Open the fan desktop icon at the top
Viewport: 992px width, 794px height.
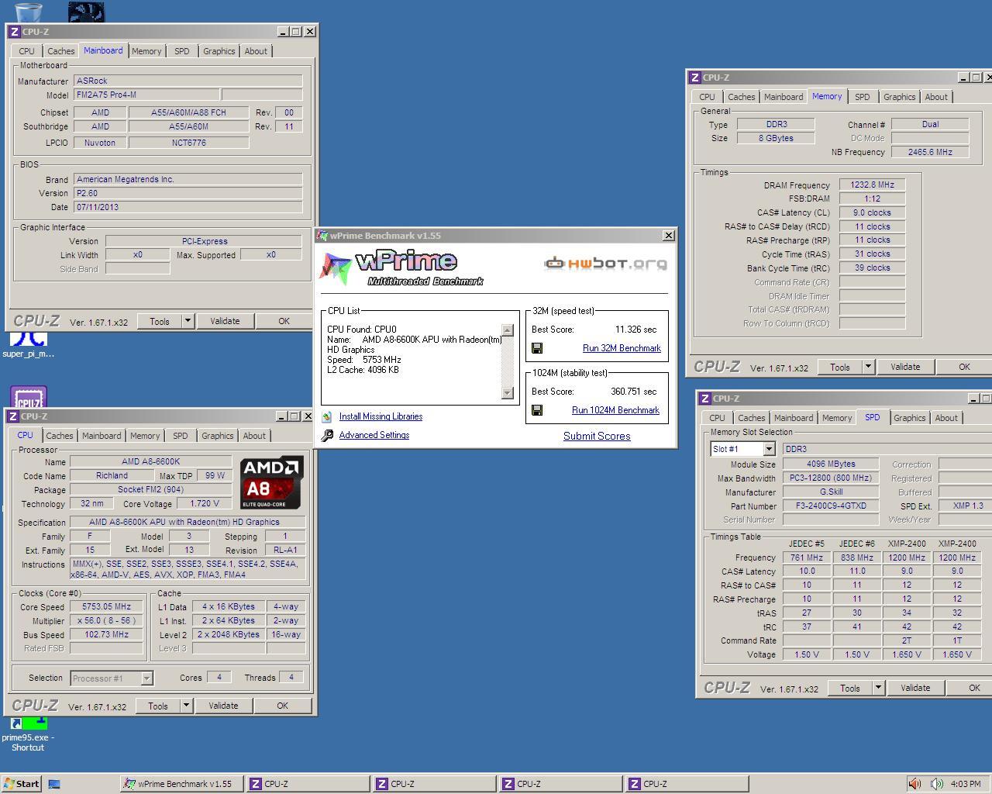pos(86,12)
